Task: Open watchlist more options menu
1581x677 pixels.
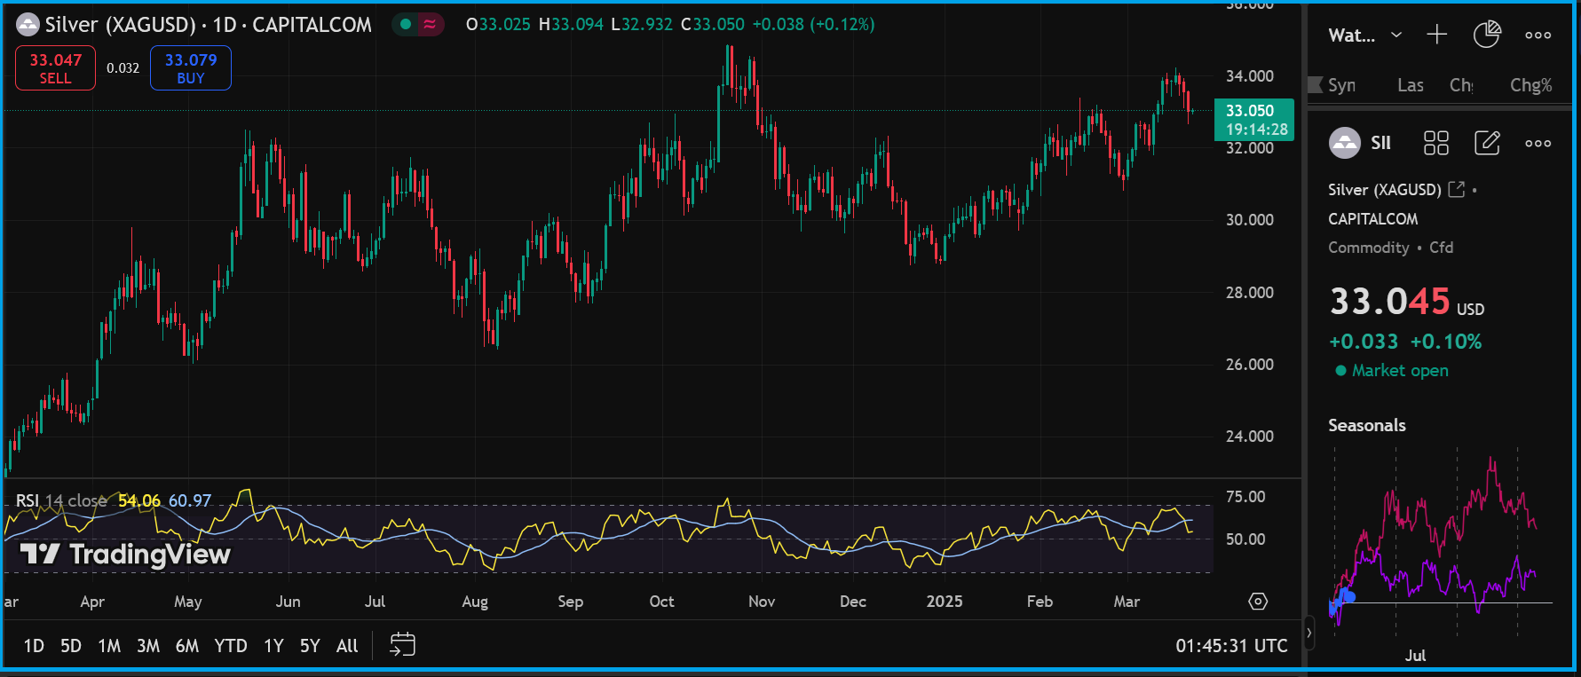Action: click(1538, 35)
